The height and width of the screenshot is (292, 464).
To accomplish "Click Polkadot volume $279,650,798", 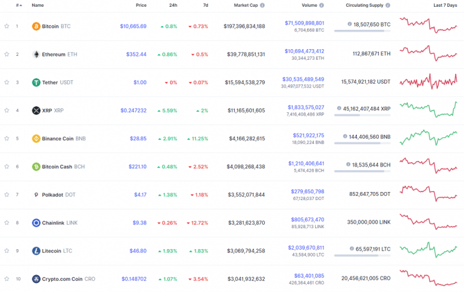I will click(x=308, y=191).
